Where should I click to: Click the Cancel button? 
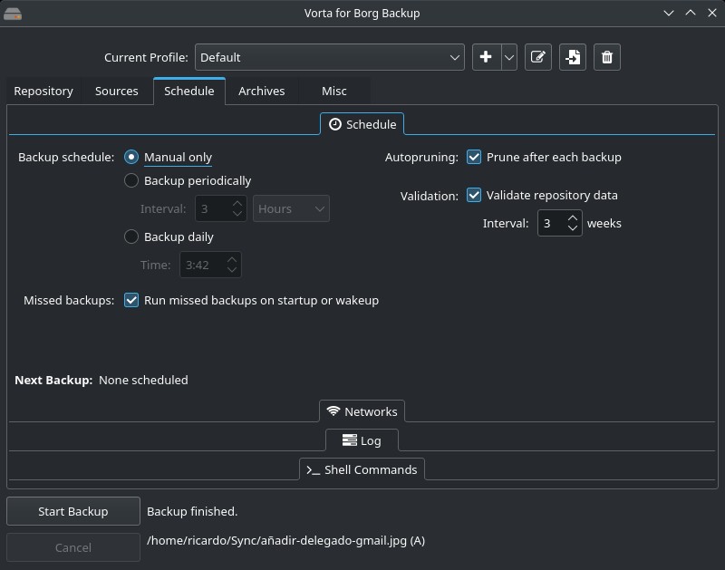coord(73,547)
